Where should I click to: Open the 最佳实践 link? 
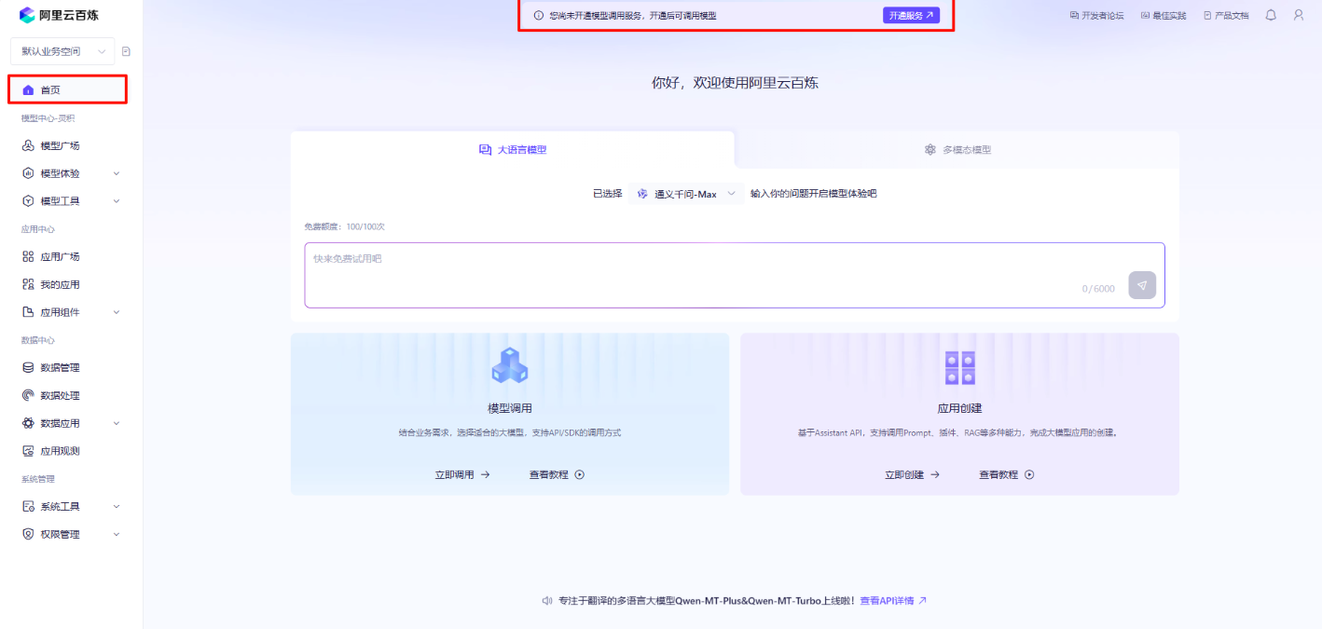(x=1164, y=16)
